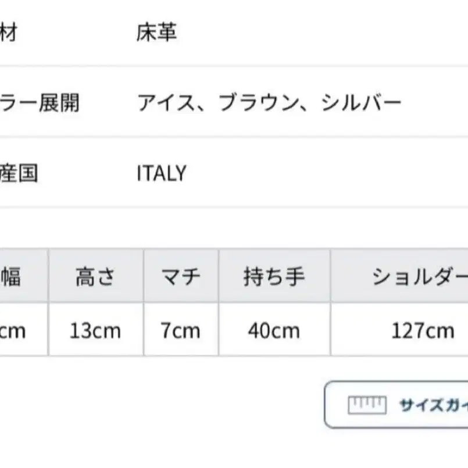Click the 7cm gusset cell
The width and height of the screenshot is (468, 468).
180,331
